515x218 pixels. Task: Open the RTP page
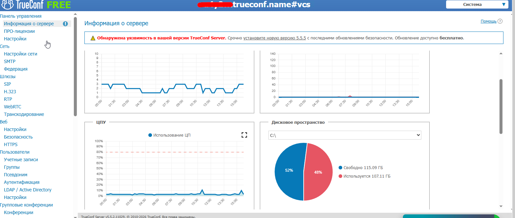pos(8,99)
